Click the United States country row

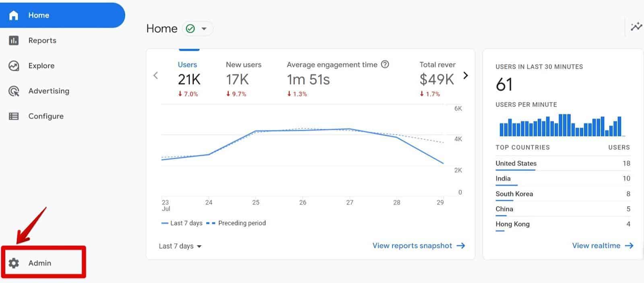click(562, 163)
